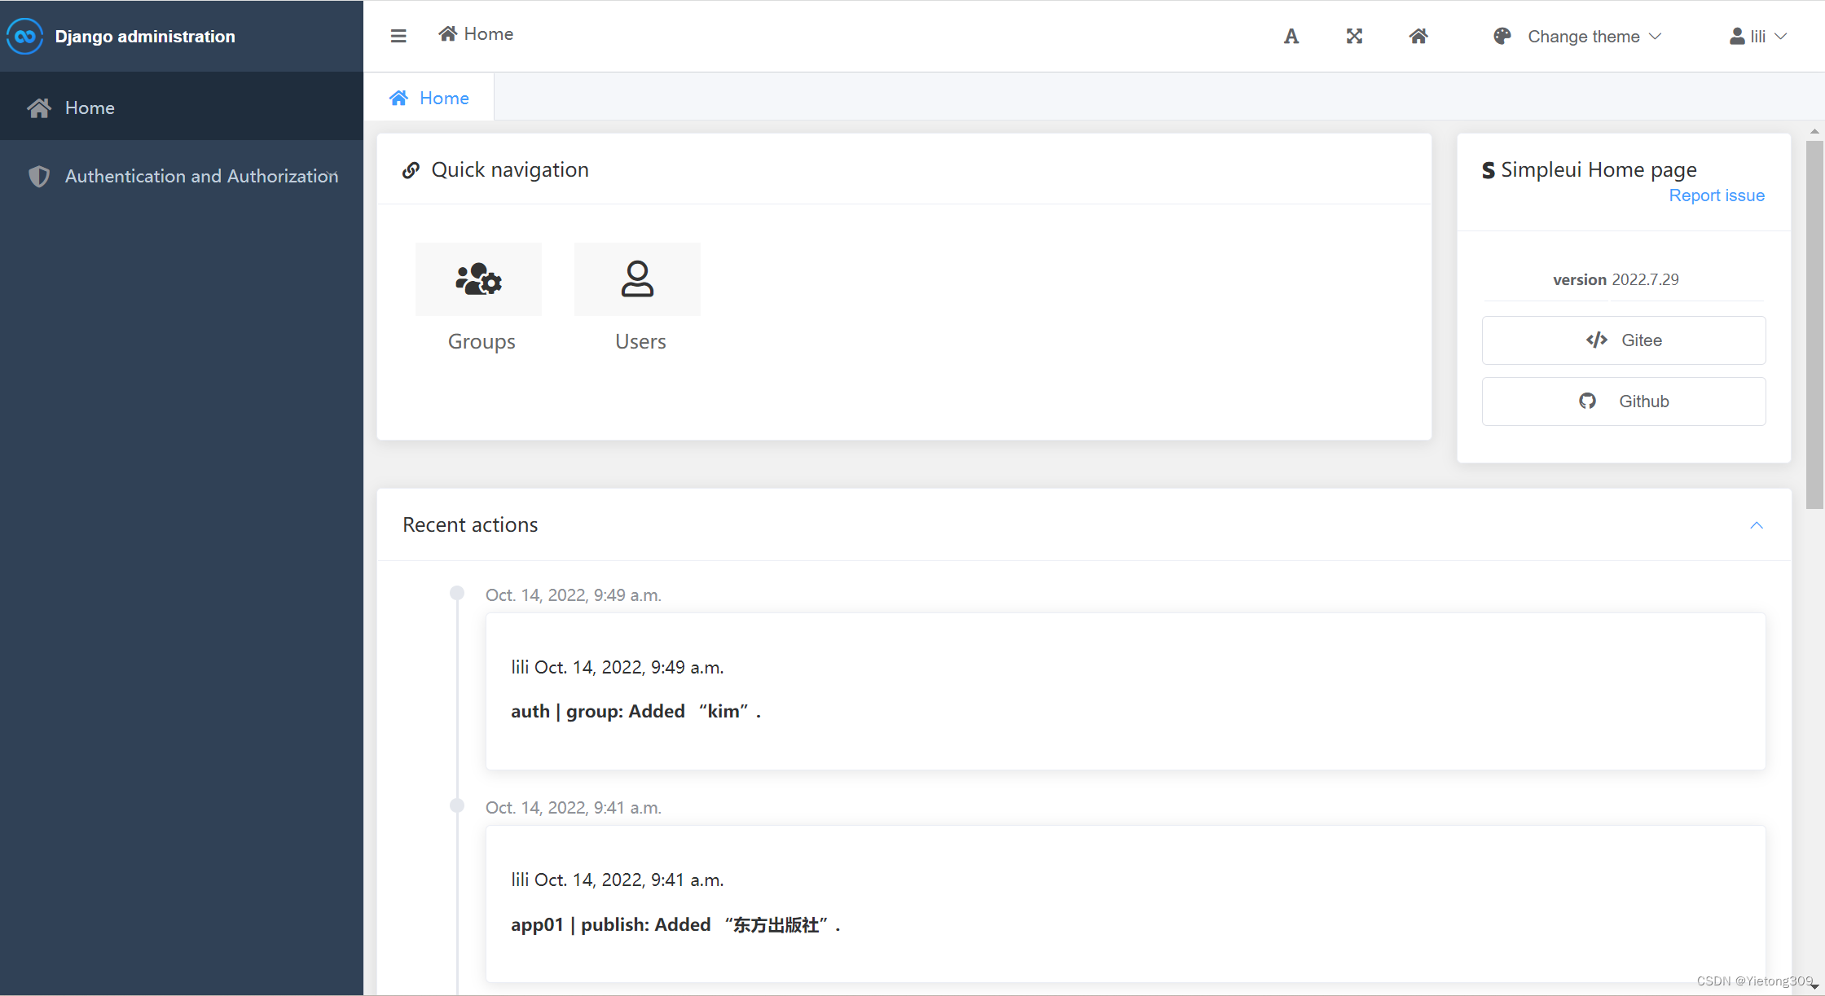Click the Django administration infinity logo
The image size is (1825, 996).
[24, 37]
